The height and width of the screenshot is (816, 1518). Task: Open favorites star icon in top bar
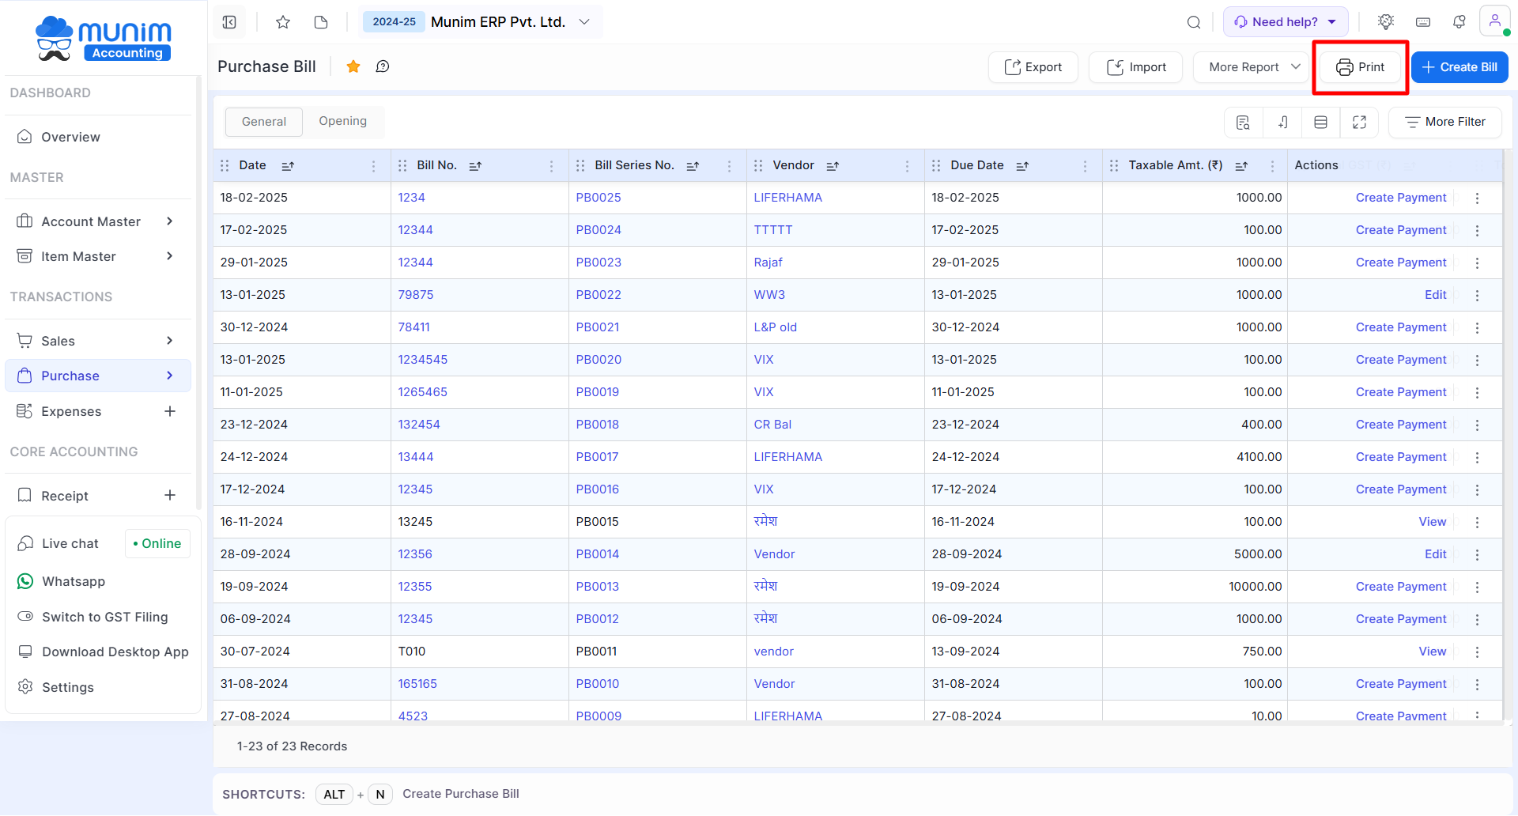pos(283,22)
